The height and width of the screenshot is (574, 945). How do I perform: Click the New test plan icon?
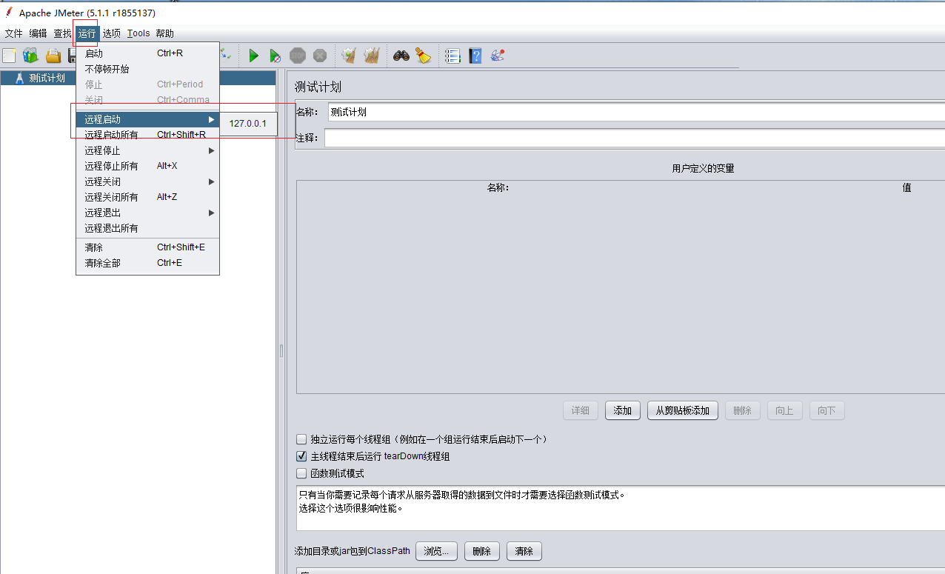9,56
